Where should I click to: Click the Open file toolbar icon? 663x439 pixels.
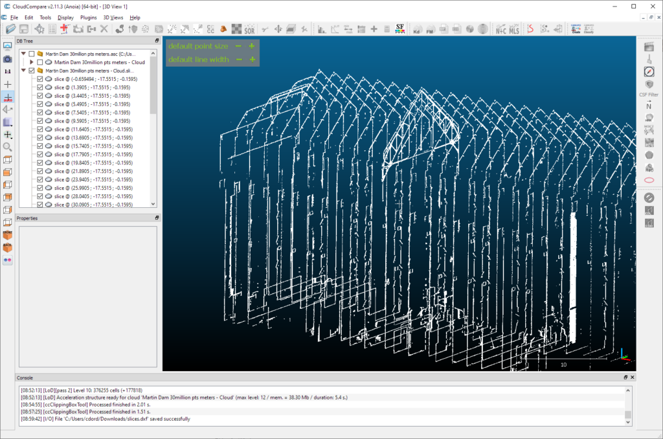pyautogui.click(x=10, y=29)
